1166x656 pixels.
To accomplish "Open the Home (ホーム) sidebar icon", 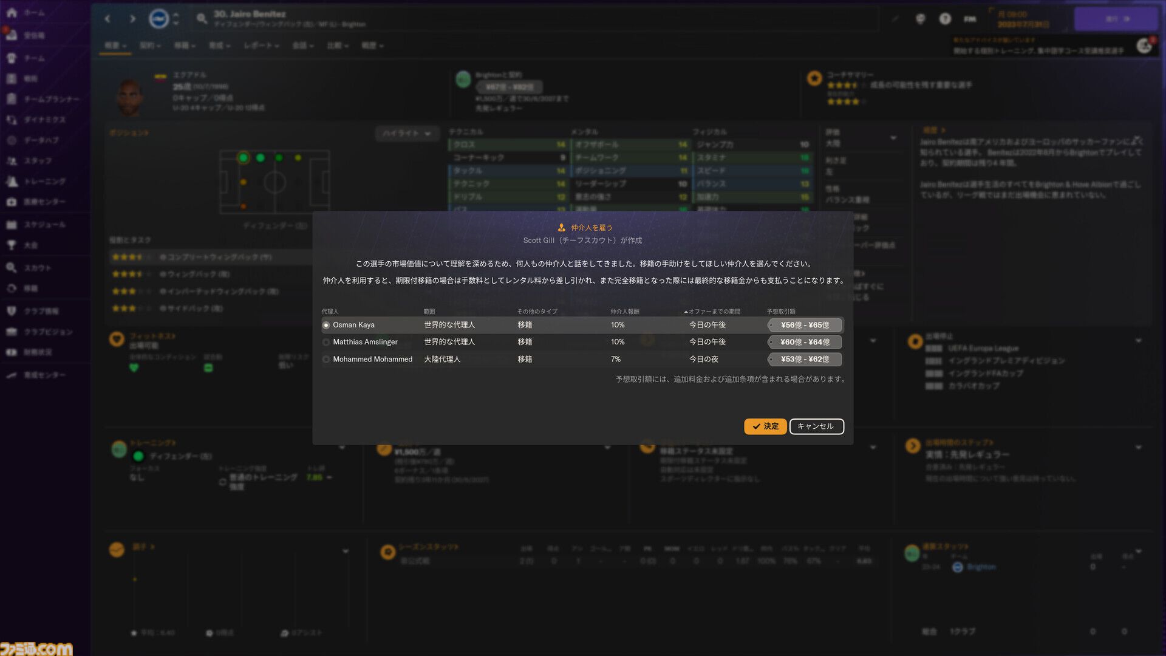I will pos(12,13).
